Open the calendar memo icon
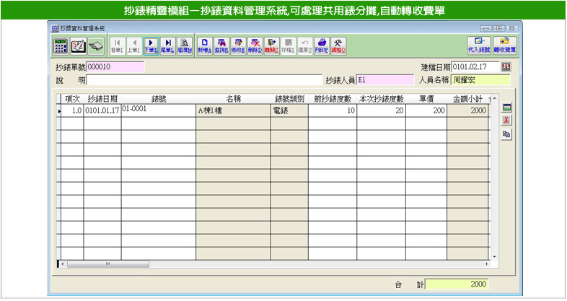567x301 pixels. (x=79, y=45)
